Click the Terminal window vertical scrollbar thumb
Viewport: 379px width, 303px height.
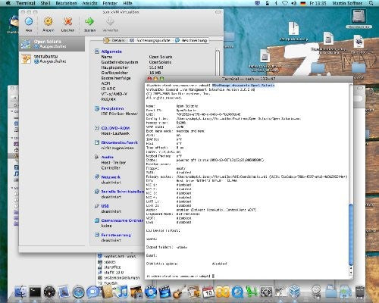coord(351,235)
